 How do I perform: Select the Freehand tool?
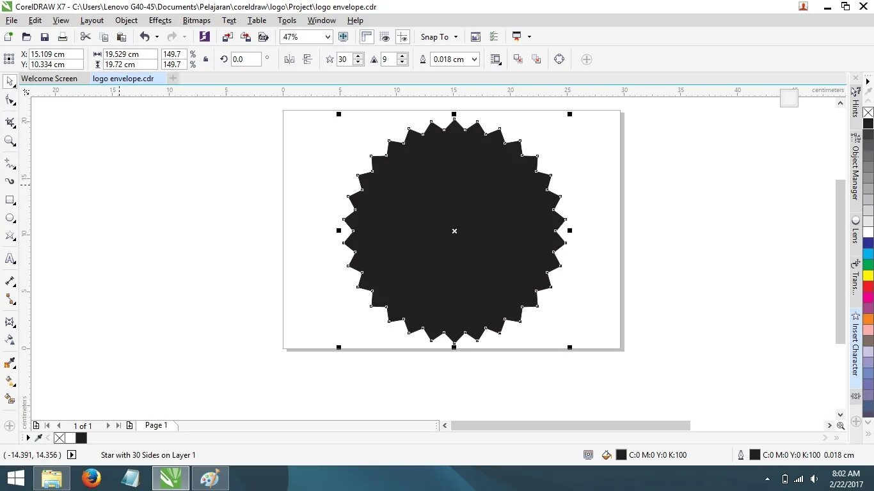[10, 163]
